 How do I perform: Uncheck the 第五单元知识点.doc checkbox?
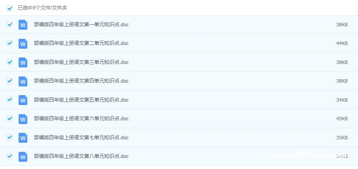pyautogui.click(x=10, y=99)
